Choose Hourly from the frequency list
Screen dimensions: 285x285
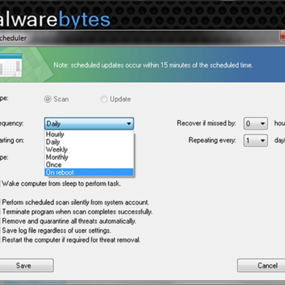click(x=89, y=134)
